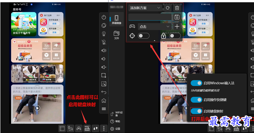The image size is (254, 133).
Task: Click the power icon in the left toolbar
Action: (x=104, y=17)
